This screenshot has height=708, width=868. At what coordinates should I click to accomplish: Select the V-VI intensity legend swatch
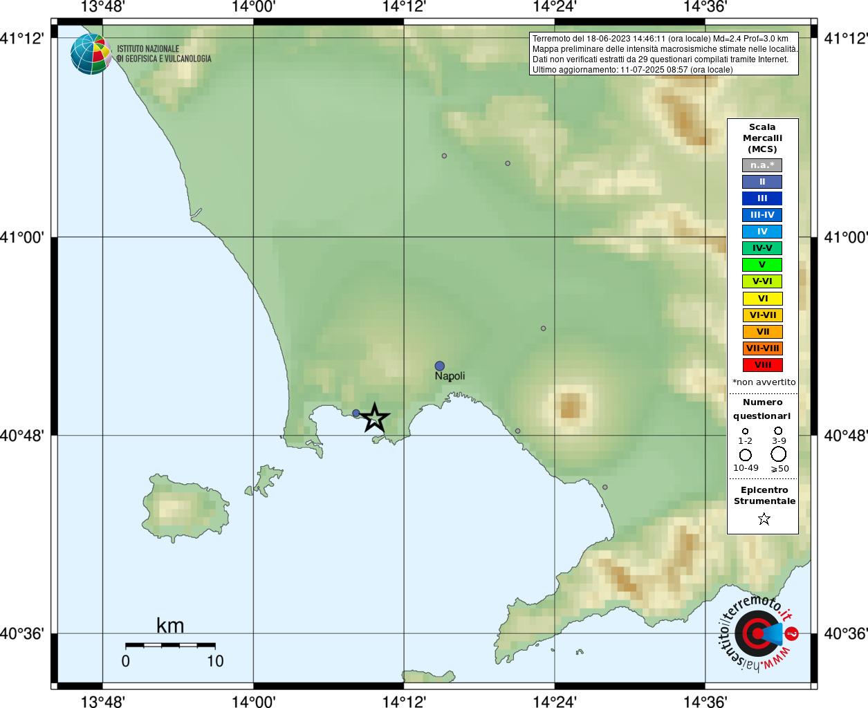coord(762,281)
